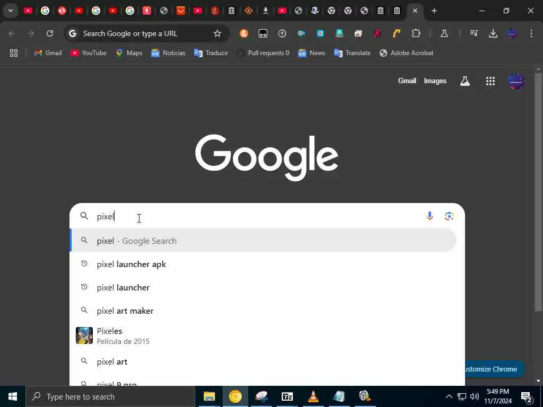Open Chrome profile avatar in toolbar
Image resolution: width=543 pixels, height=407 pixels.
pos(512,33)
